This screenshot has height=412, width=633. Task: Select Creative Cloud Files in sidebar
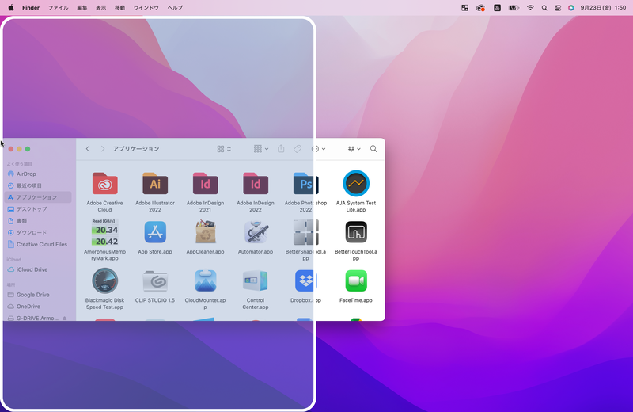(38, 244)
